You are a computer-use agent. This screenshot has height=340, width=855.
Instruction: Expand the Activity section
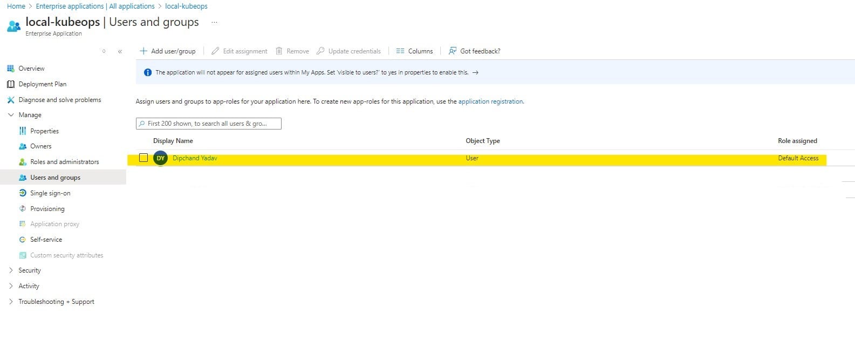[11, 286]
